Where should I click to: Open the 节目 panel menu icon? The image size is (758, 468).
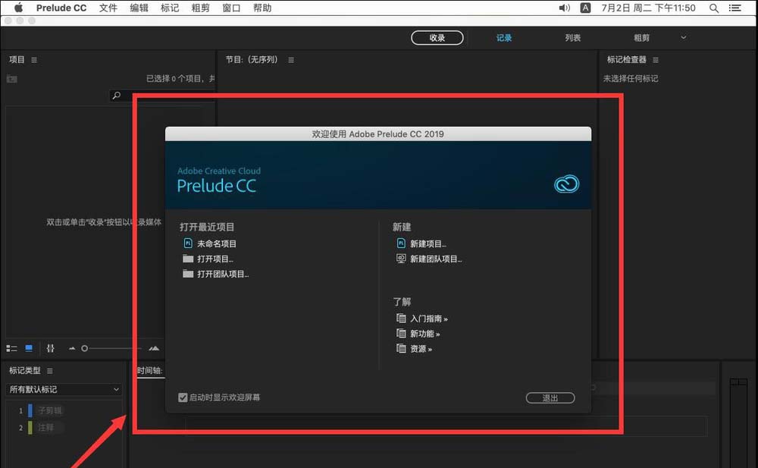coord(291,60)
